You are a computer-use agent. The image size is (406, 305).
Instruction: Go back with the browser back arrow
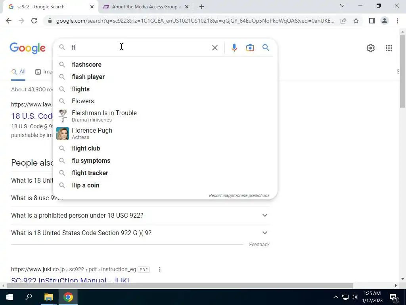pos(9,21)
